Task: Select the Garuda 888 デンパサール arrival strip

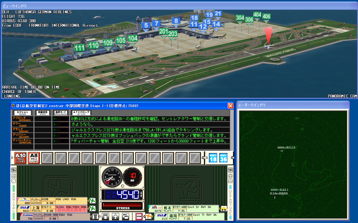Action: pos(52,201)
